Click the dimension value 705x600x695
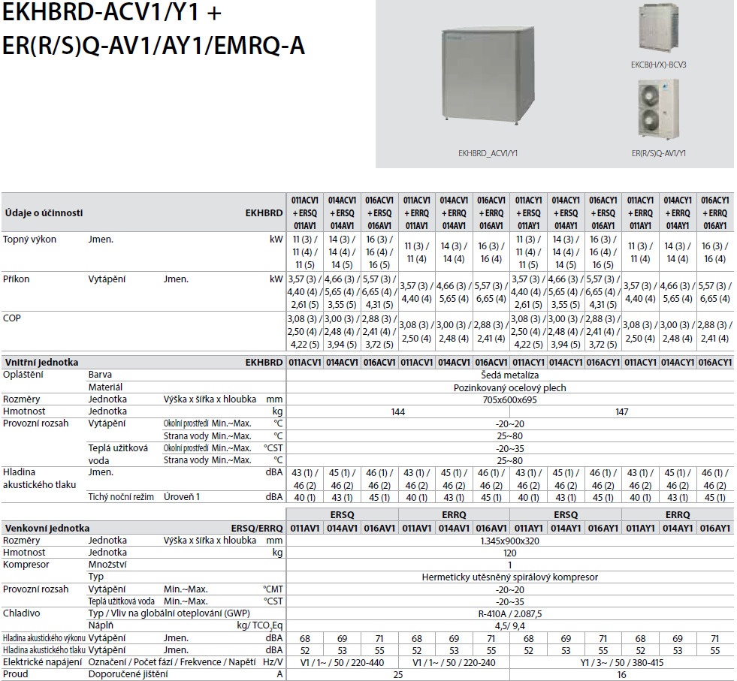This screenshot has width=737, height=681. [509, 400]
